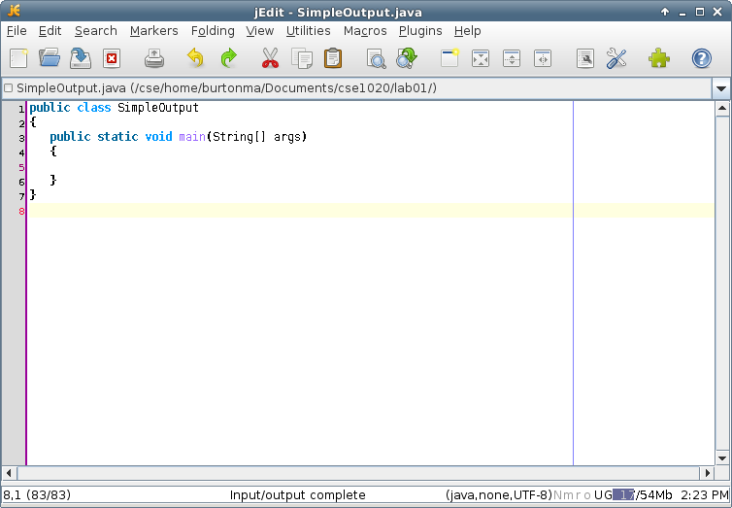Open the View menu
The width and height of the screenshot is (732, 508).
[260, 31]
